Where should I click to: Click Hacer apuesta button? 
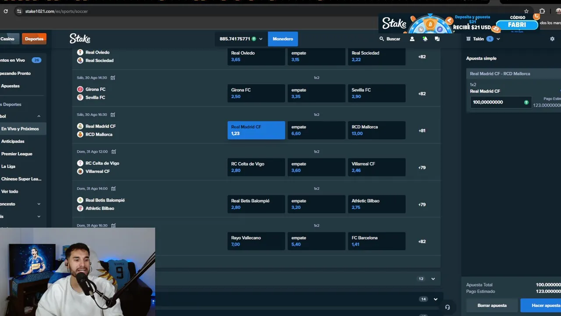[541, 305]
